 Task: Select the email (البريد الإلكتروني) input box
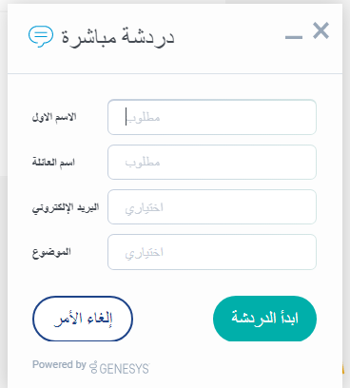[x=212, y=207]
